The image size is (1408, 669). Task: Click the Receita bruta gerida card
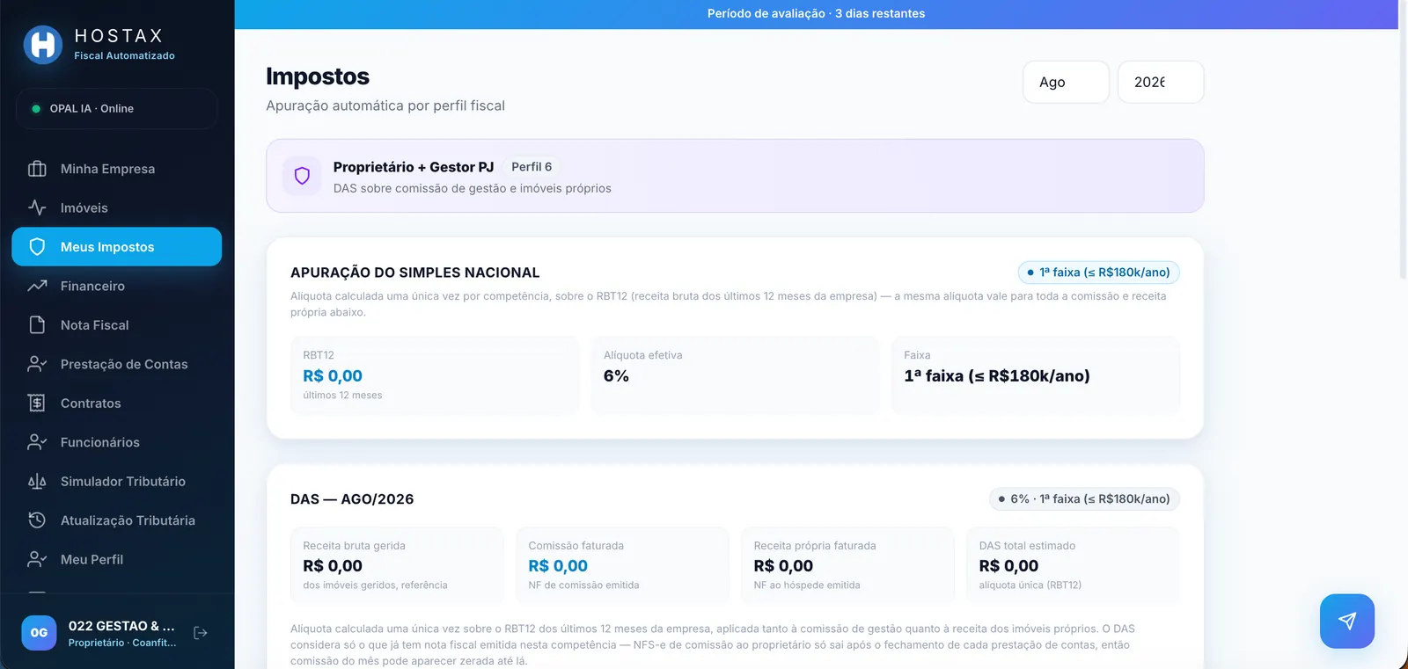point(397,565)
